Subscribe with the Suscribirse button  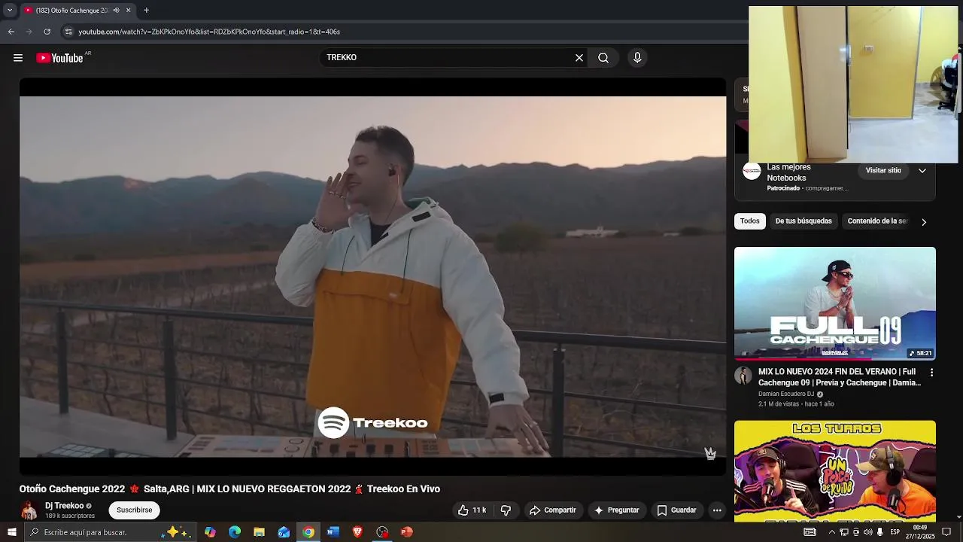(134, 510)
